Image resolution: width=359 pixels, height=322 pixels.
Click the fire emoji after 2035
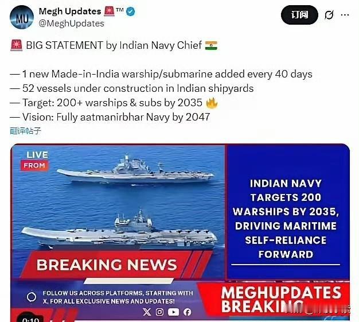click(212, 103)
